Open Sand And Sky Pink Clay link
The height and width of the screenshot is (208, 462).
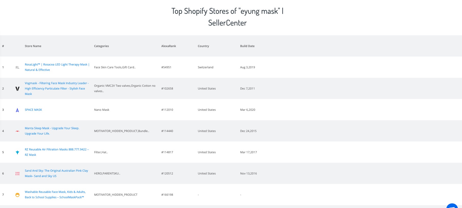(x=56, y=171)
